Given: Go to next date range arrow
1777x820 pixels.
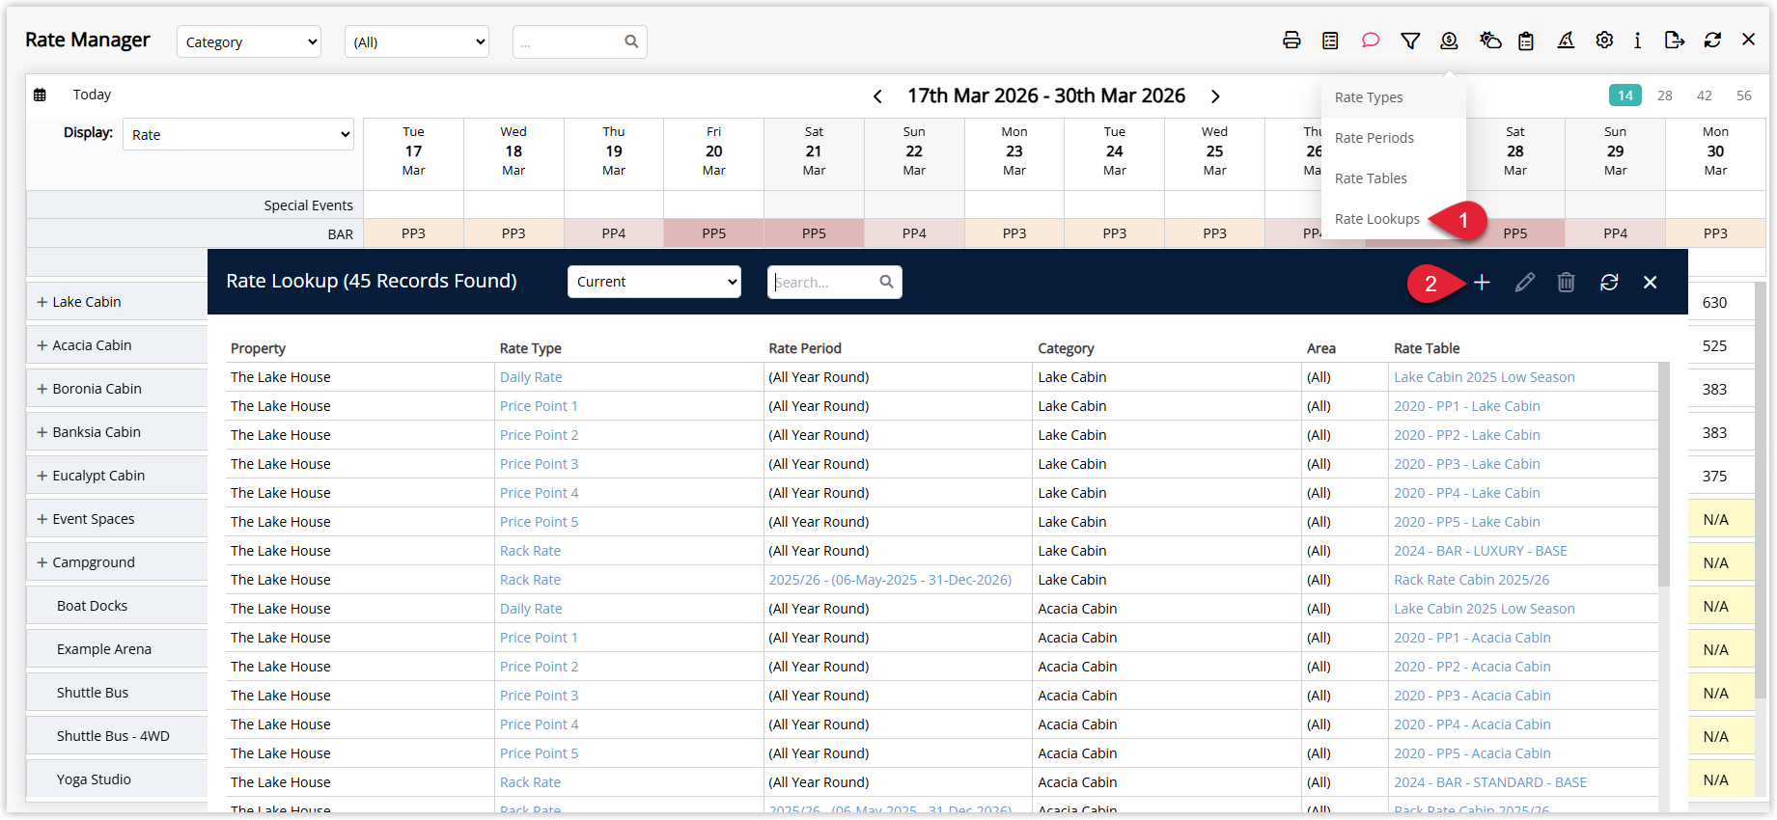Looking at the screenshot, I should [1215, 96].
